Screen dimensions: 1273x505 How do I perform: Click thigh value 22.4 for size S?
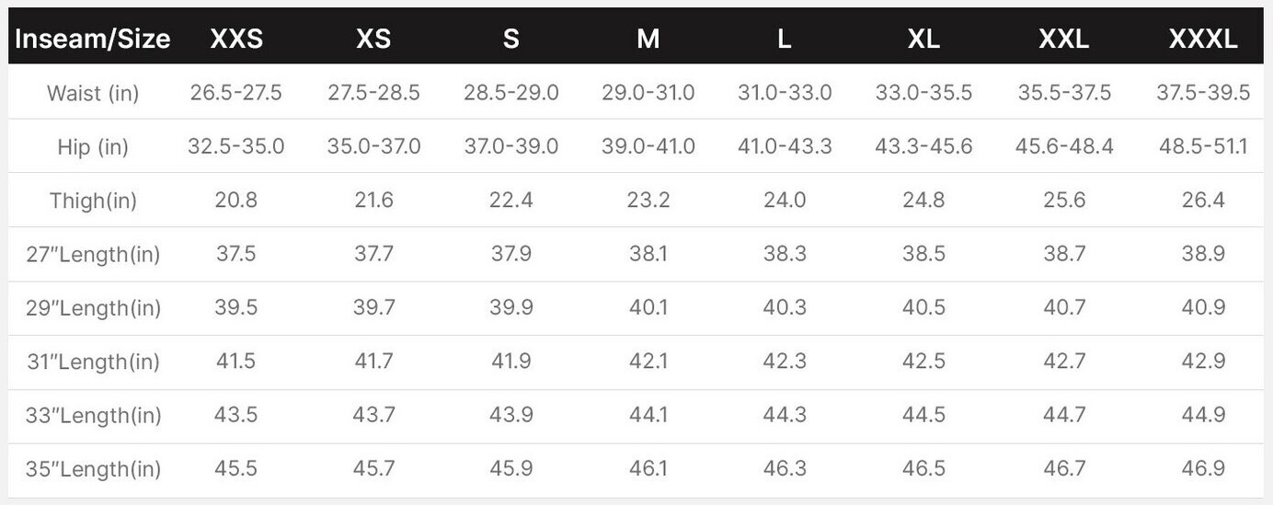point(511,201)
